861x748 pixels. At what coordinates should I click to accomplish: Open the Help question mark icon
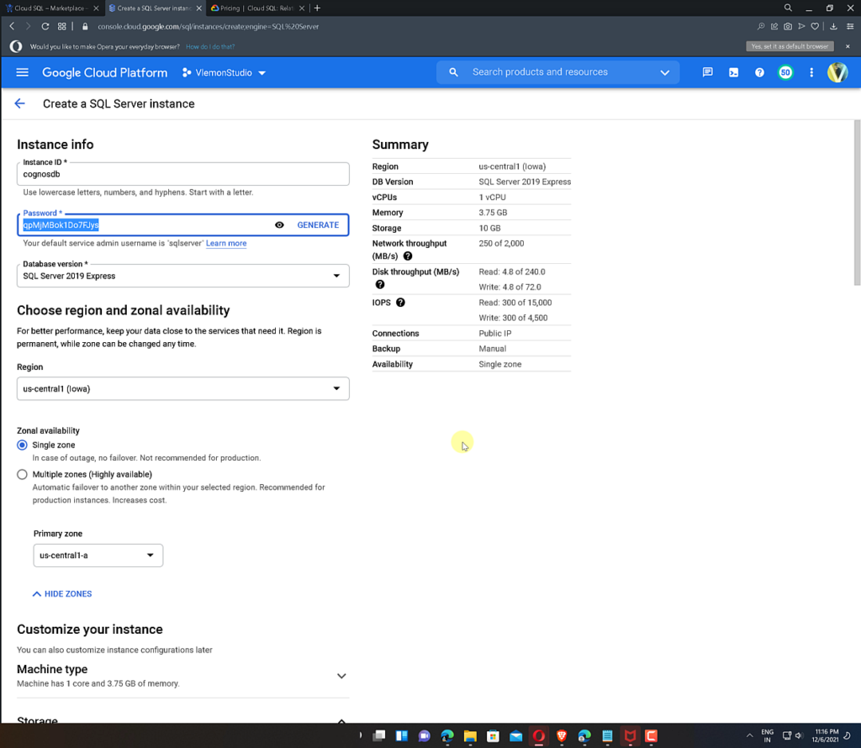click(759, 72)
